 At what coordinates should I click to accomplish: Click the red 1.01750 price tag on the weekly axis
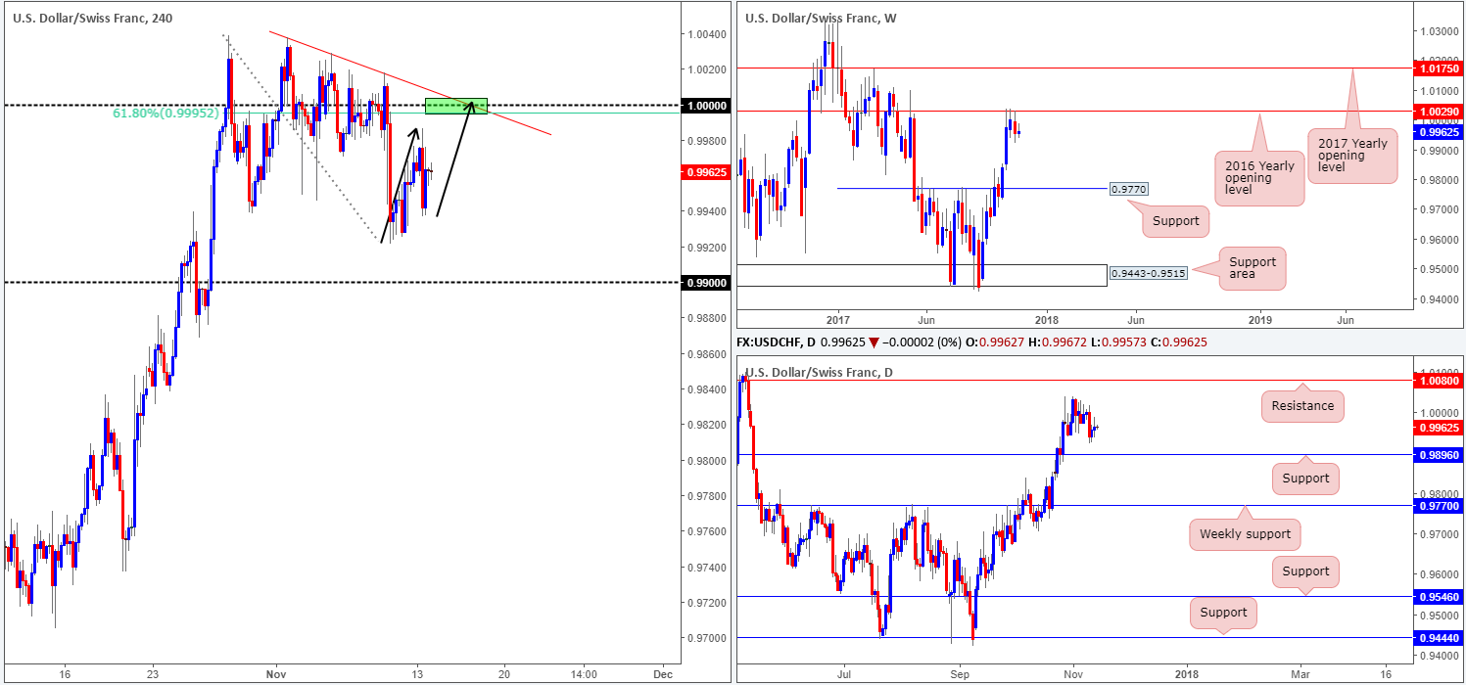coord(1441,68)
